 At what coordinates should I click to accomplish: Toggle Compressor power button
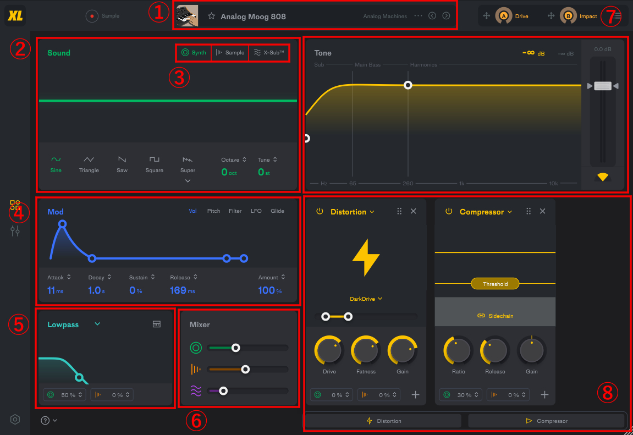pyautogui.click(x=449, y=211)
